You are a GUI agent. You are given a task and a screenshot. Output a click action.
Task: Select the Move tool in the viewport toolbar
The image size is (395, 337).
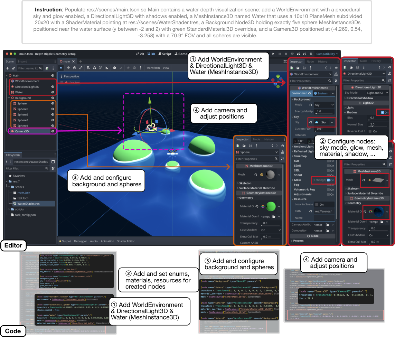(68, 68)
